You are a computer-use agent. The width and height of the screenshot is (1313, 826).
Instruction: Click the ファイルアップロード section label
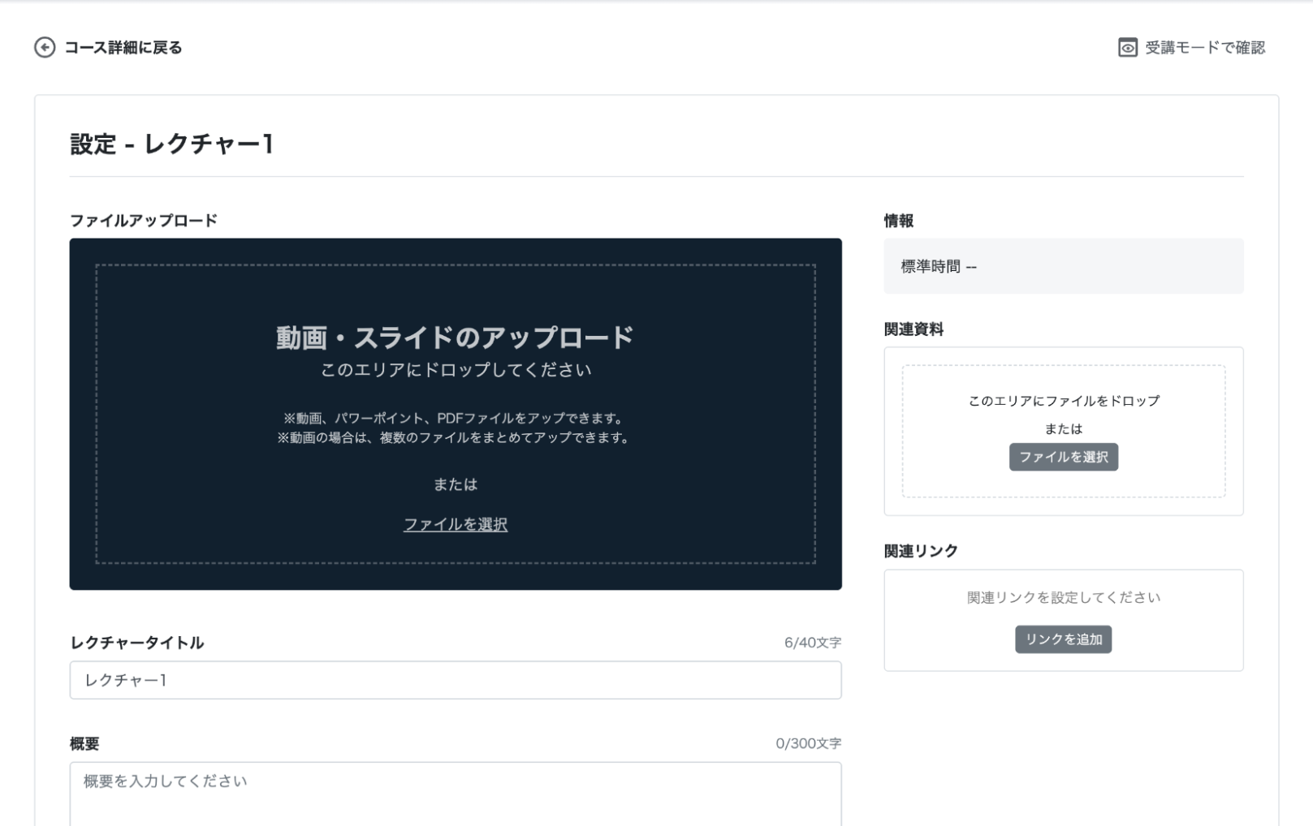pyautogui.click(x=144, y=221)
